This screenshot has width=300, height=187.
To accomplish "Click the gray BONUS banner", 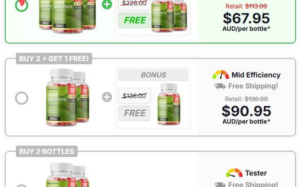I will click(153, 75).
